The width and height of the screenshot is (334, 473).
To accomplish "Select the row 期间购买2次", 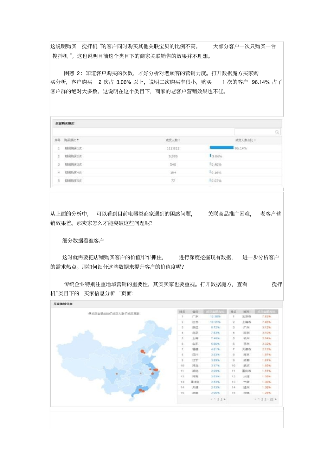I will point(167,156).
